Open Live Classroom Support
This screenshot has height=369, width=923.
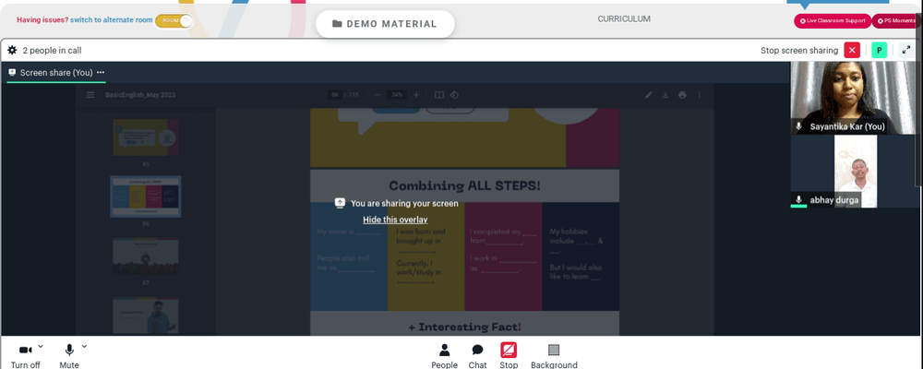click(x=833, y=20)
